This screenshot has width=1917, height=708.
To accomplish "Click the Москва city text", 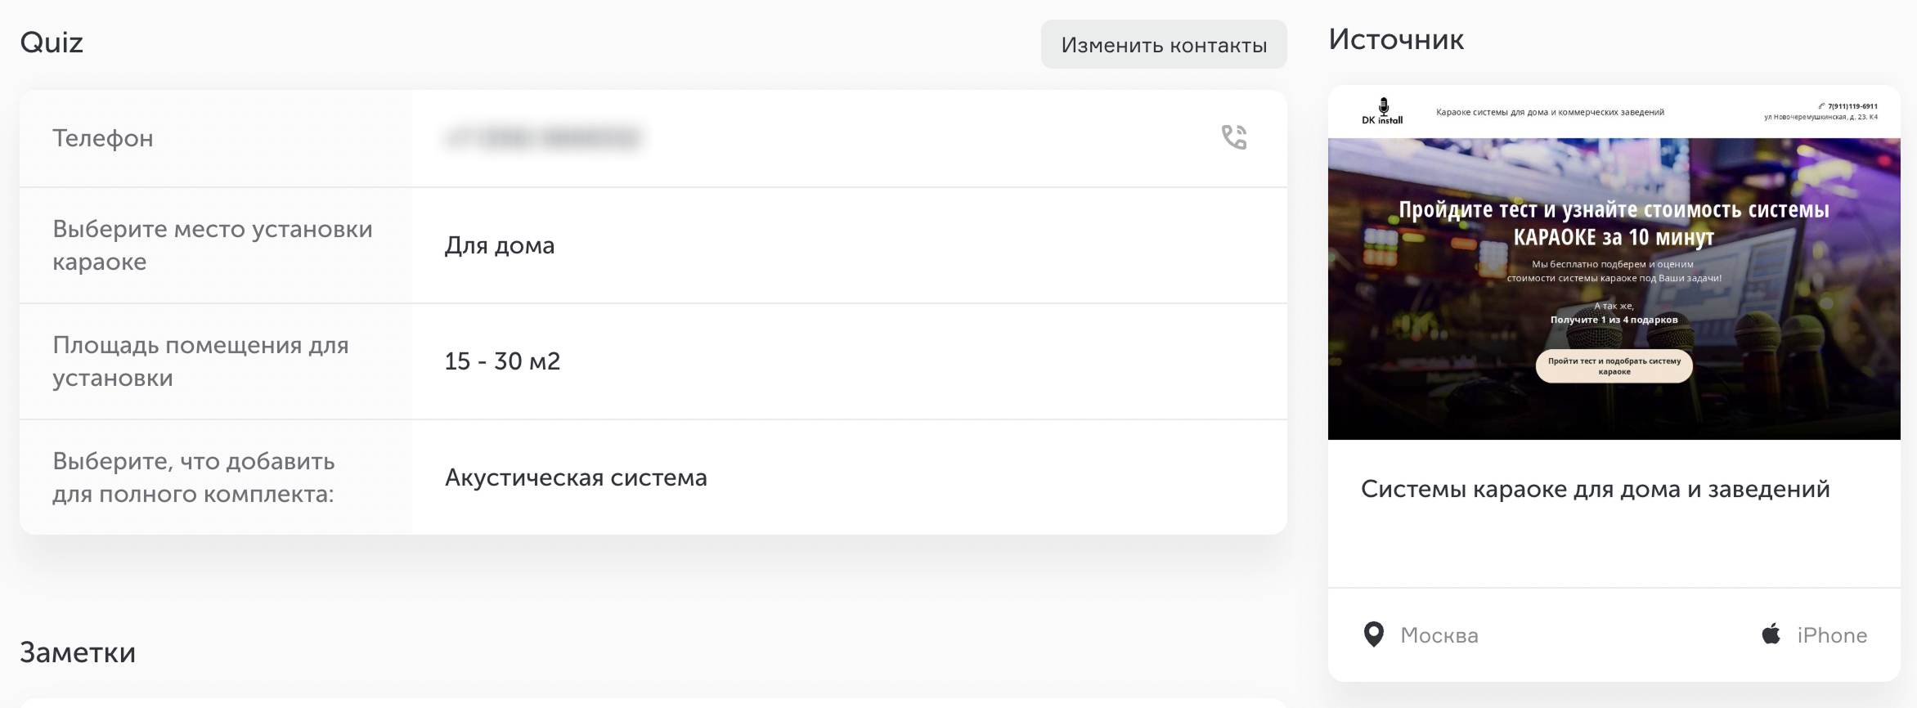I will [1439, 635].
